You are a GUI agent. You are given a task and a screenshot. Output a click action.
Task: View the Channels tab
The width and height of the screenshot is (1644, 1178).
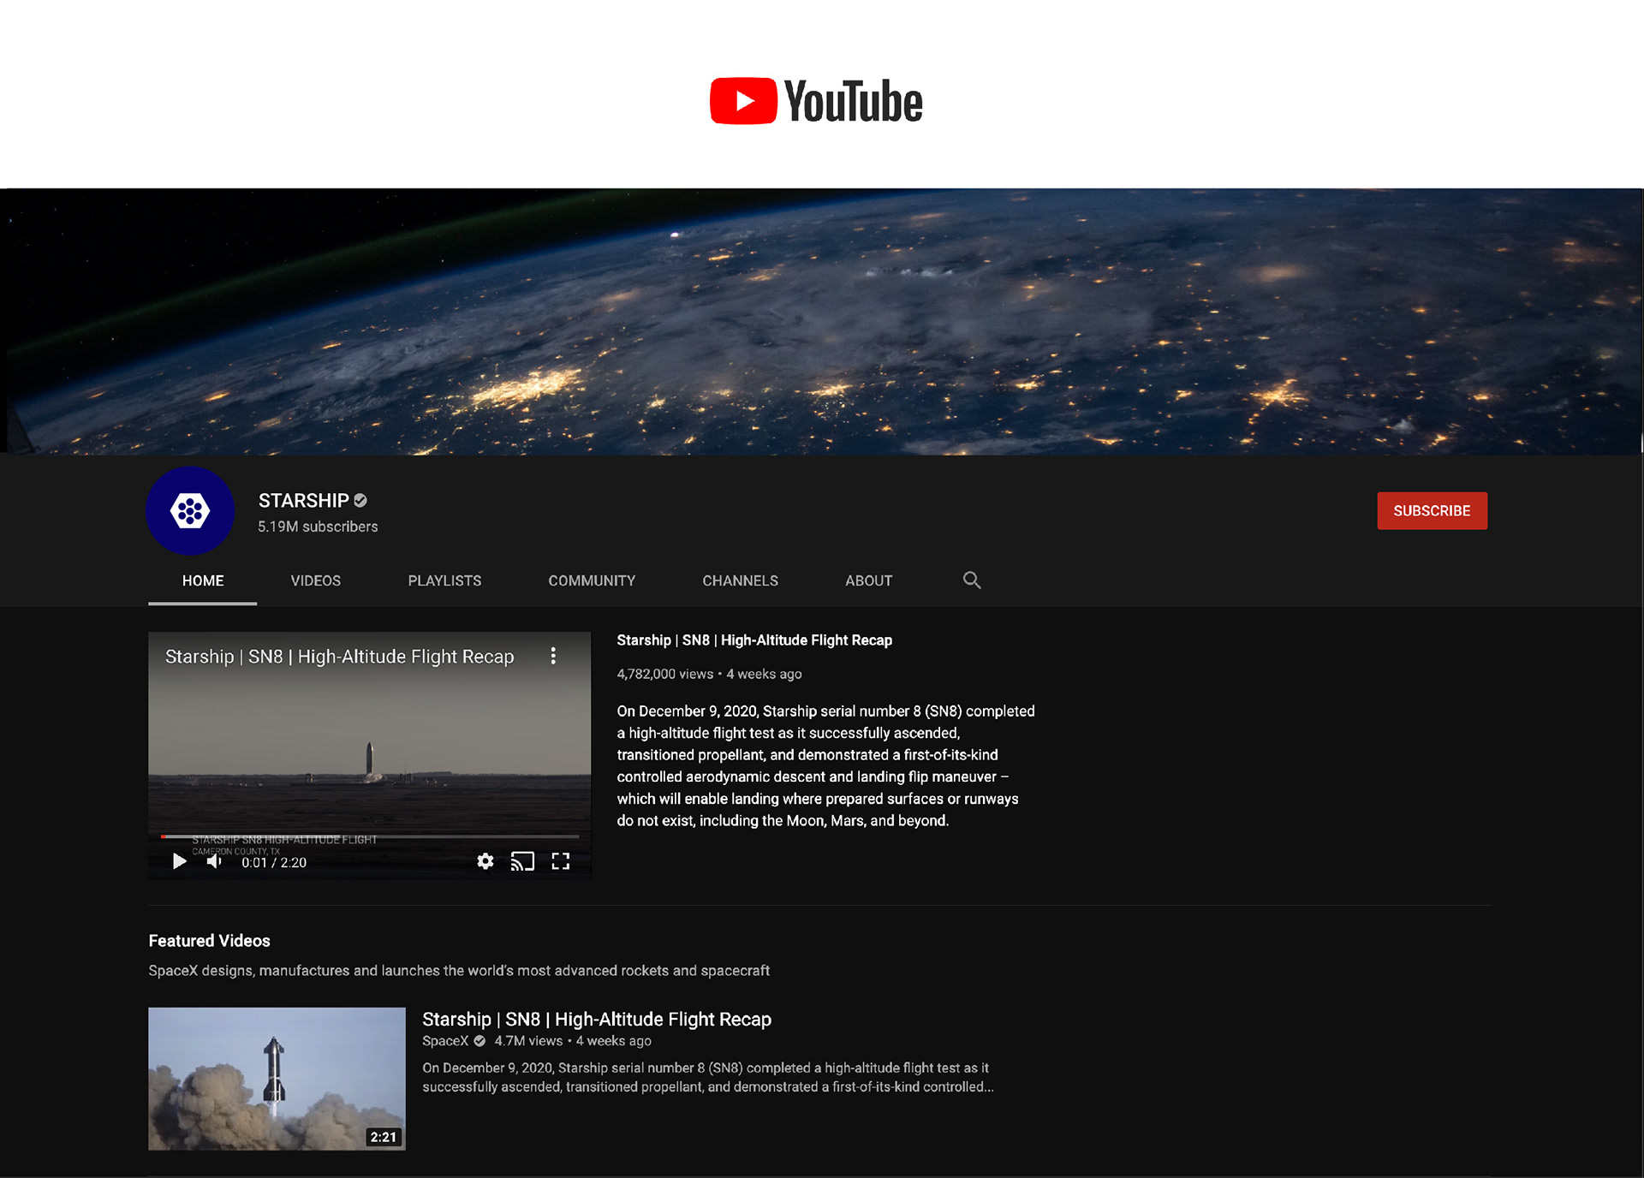[x=740, y=580]
